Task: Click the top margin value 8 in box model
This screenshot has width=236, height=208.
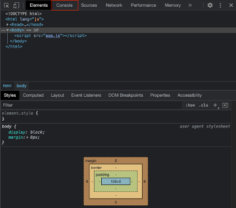Action: (x=116, y=160)
